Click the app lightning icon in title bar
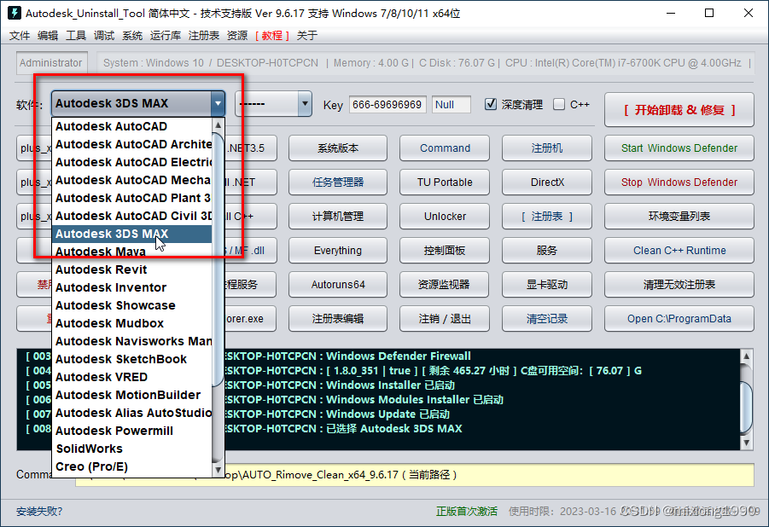The height and width of the screenshot is (527, 769). [x=15, y=13]
